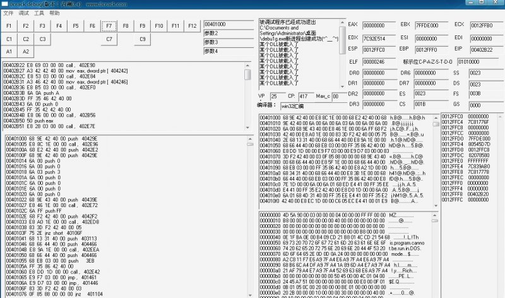Select the ESP register value field
Viewport: 505px width, 298px height.
coord(379,50)
